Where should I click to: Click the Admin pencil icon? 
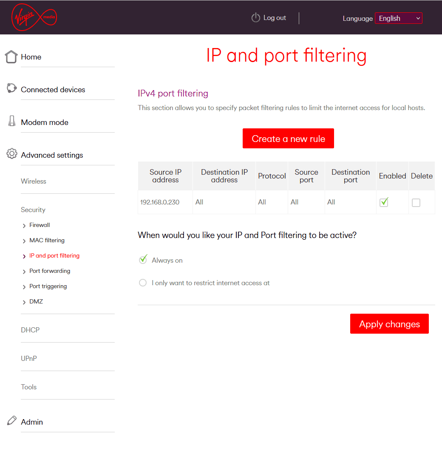click(12, 420)
